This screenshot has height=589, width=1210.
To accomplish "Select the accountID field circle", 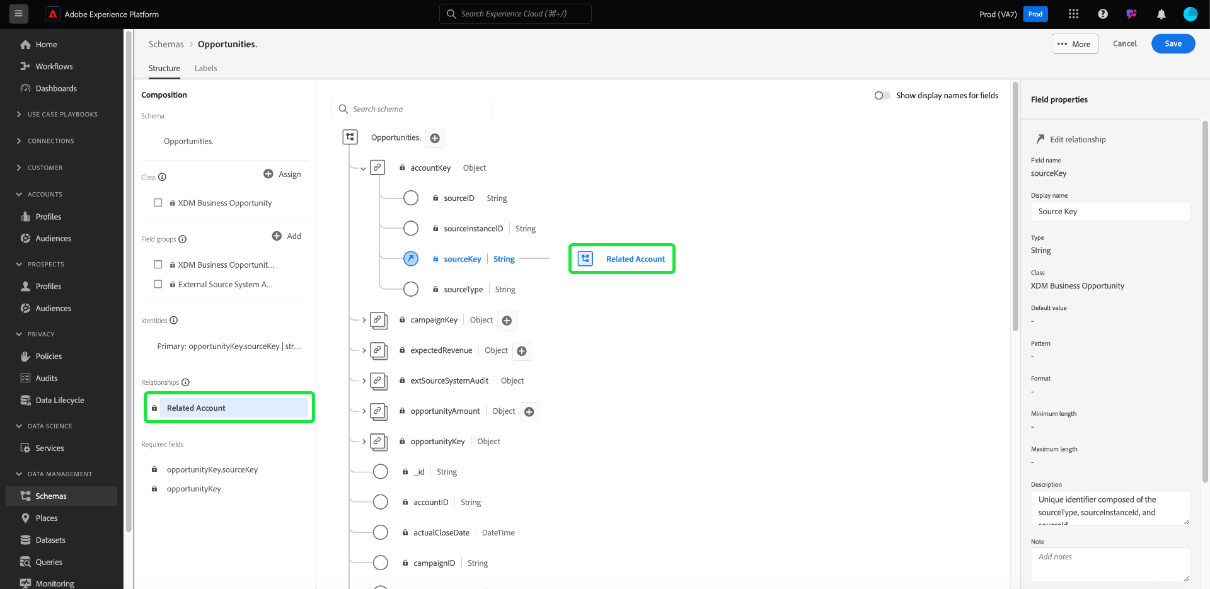I will tap(381, 503).
